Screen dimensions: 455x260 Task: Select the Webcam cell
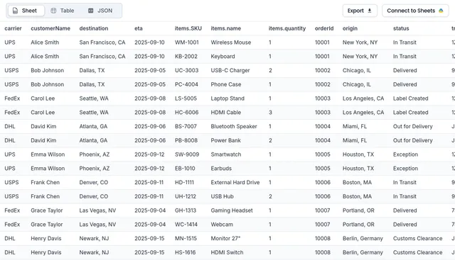coord(222,225)
